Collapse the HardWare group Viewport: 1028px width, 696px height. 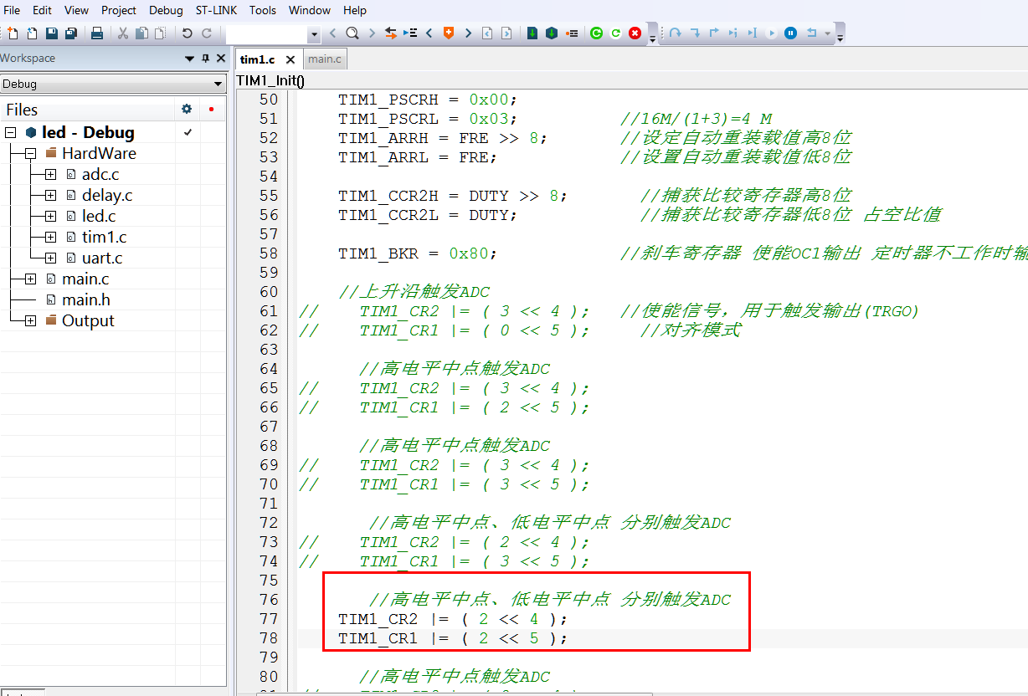click(31, 154)
